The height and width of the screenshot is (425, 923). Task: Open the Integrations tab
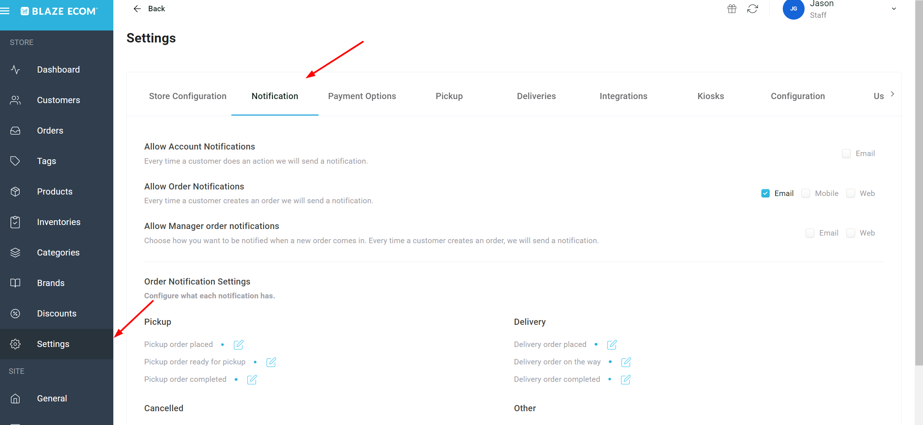click(x=623, y=96)
